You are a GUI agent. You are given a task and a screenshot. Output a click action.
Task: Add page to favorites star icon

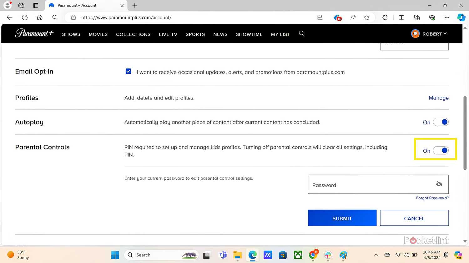367,17
